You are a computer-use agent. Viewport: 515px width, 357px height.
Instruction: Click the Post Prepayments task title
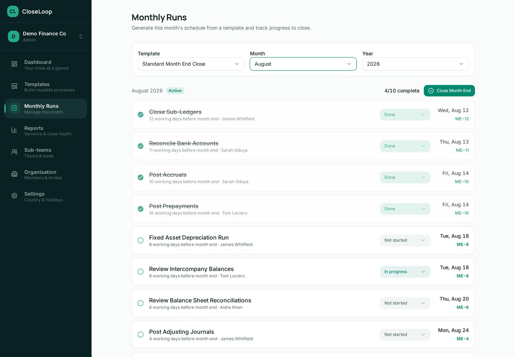click(174, 206)
